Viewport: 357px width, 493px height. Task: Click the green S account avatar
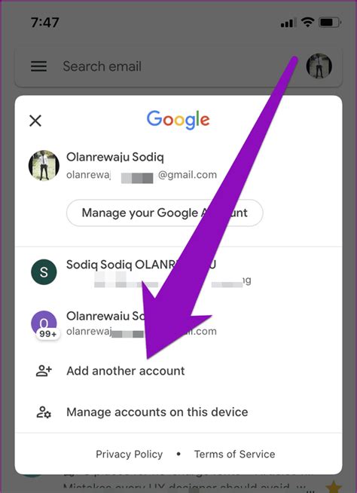[44, 272]
